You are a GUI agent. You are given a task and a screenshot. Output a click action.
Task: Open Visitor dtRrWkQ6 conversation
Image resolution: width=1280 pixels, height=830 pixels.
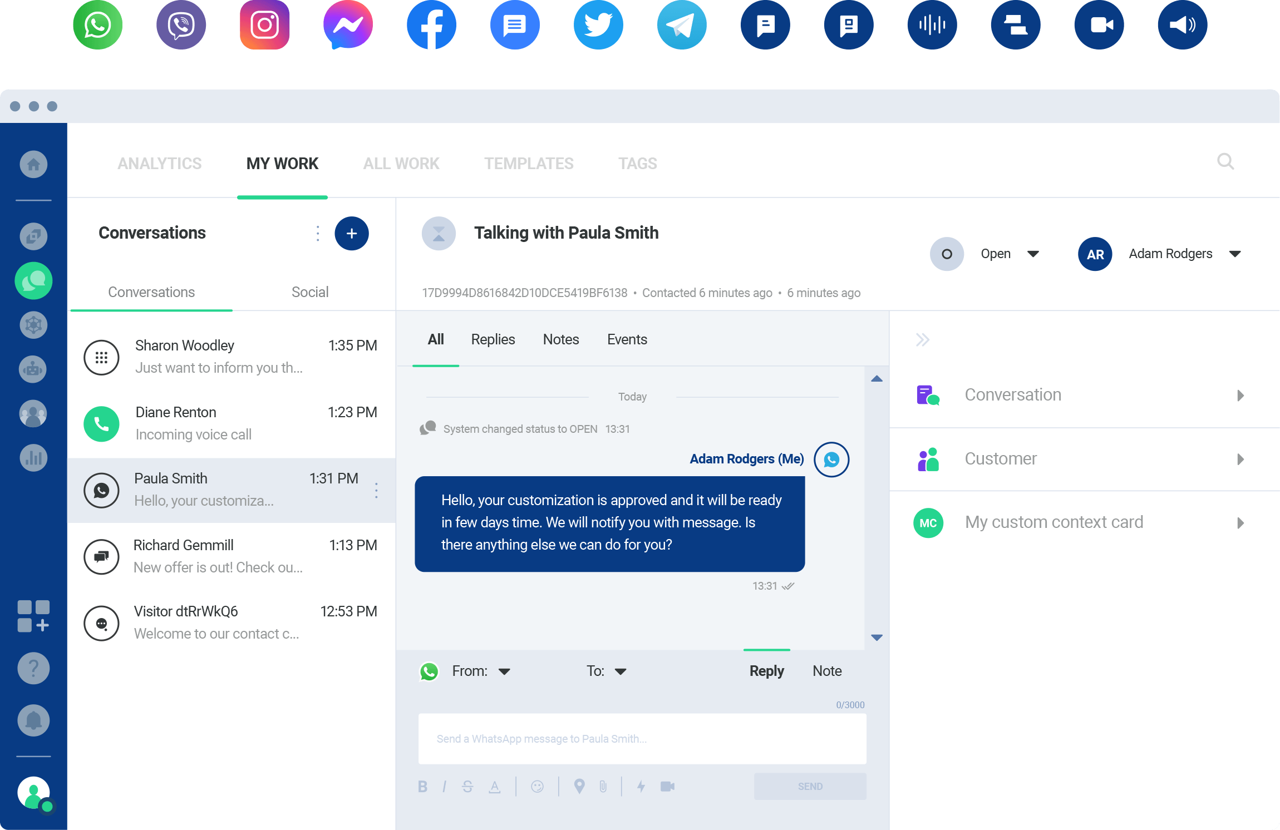[x=232, y=622]
